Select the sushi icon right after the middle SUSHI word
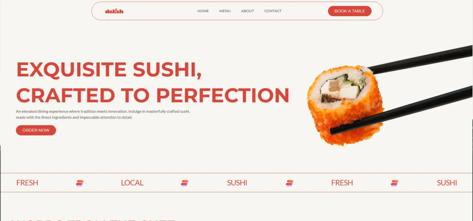473x221 pixels. 290,183
